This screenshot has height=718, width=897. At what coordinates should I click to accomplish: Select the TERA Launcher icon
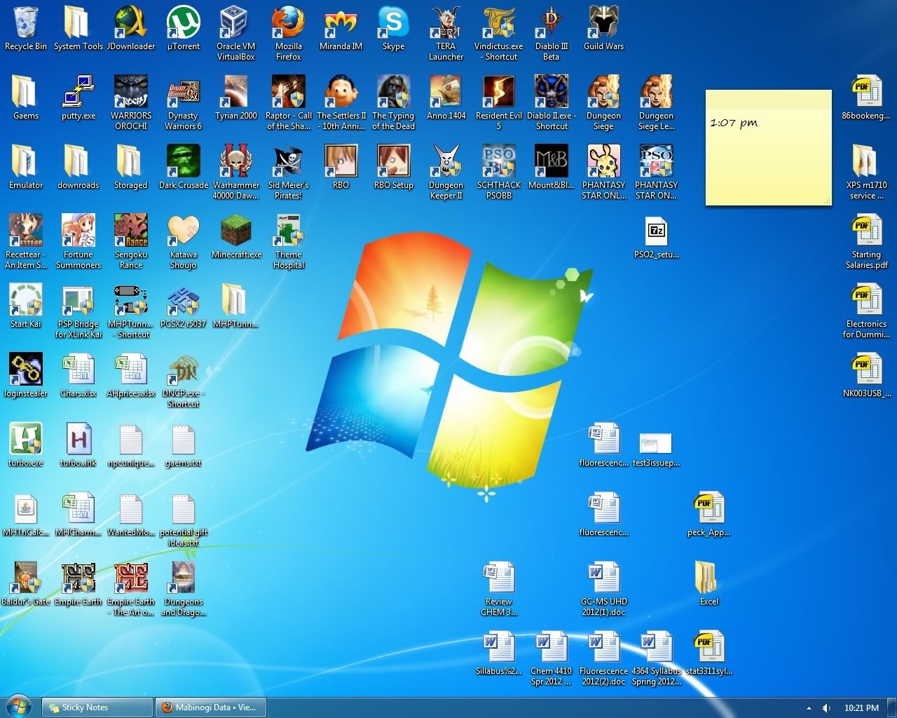pos(446,22)
